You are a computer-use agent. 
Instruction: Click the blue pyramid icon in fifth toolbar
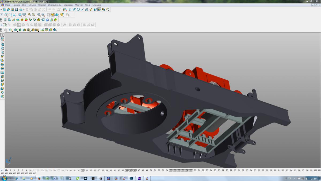click(55, 30)
